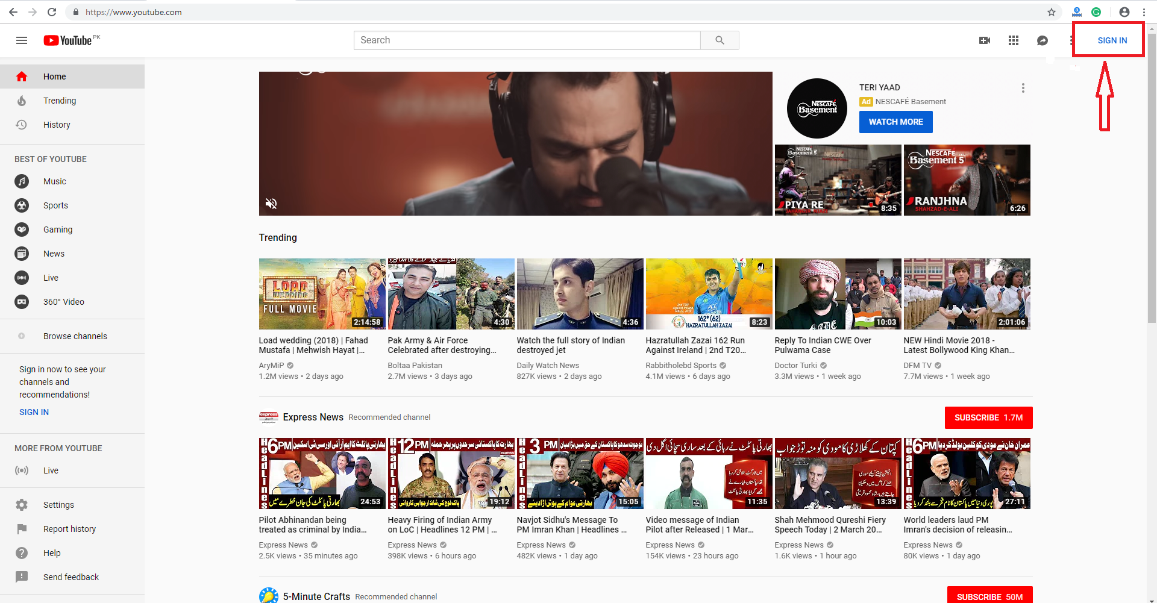Open the hamburger guide menu

tap(22, 40)
